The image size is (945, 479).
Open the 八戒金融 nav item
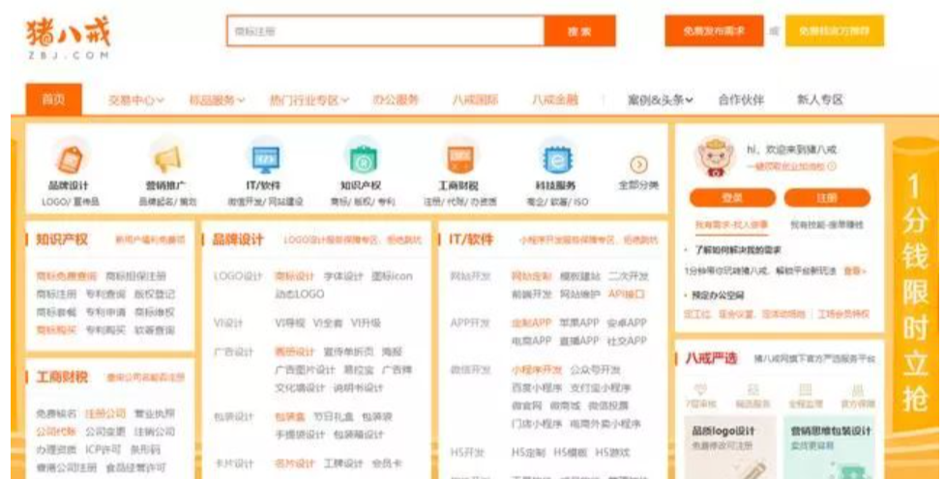tap(555, 99)
